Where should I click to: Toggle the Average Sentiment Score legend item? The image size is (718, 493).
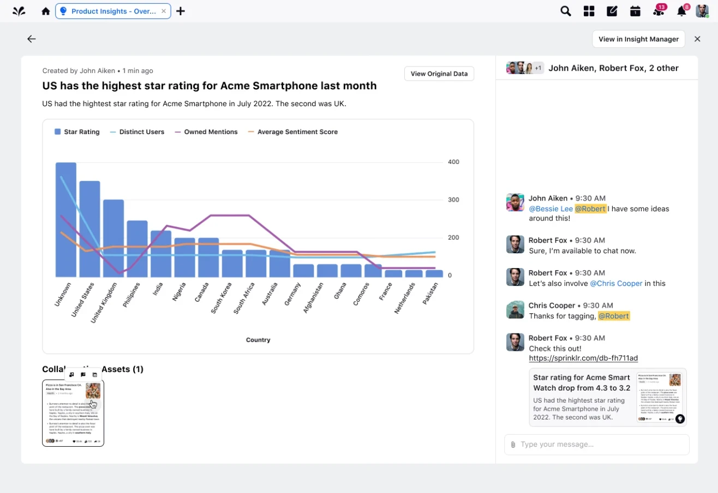[293, 132]
